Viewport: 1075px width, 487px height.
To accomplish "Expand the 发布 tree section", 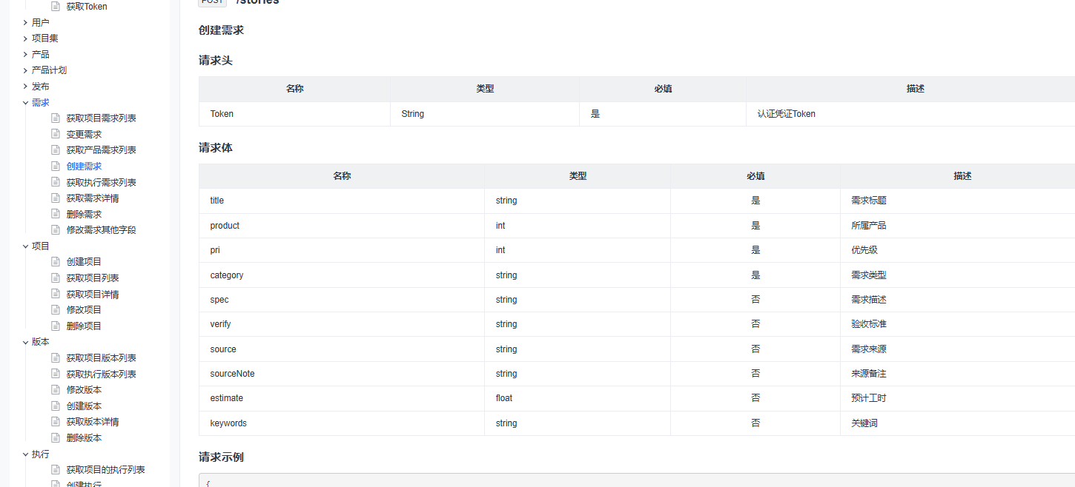I will (x=25, y=86).
